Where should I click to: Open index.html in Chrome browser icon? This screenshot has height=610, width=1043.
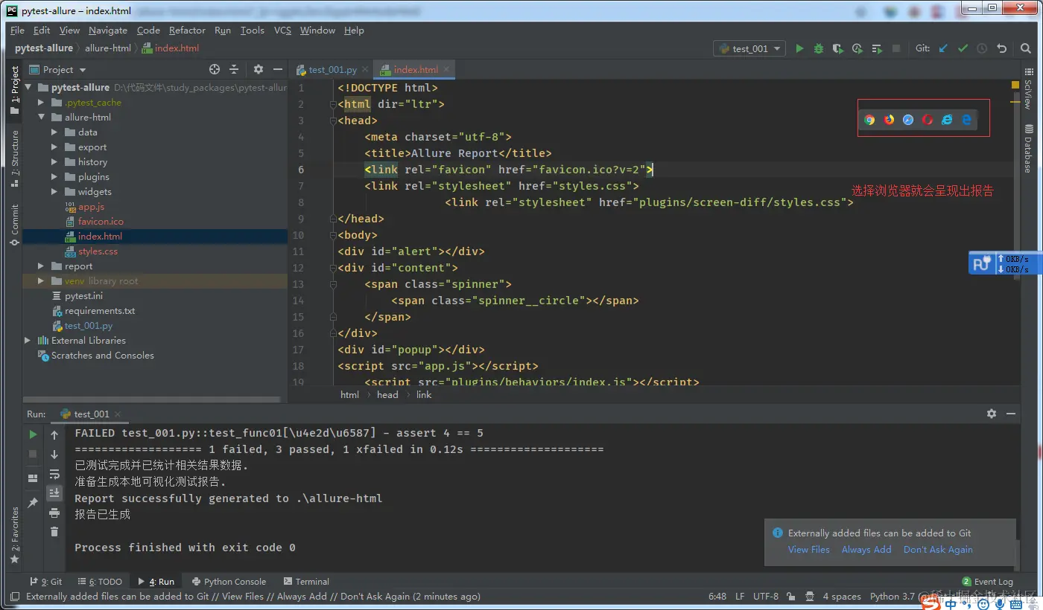[x=869, y=120]
